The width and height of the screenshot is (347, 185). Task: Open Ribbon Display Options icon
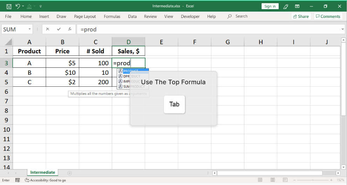(297, 6)
